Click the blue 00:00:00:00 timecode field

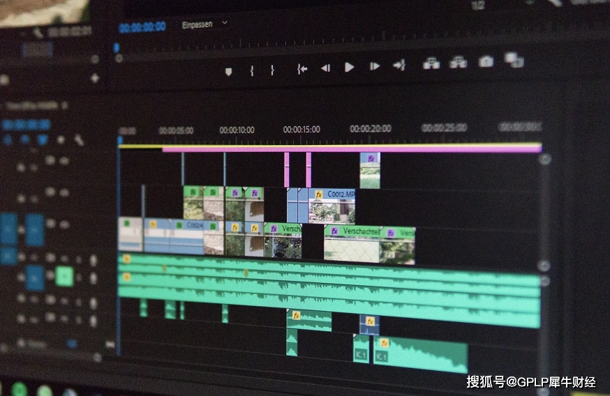pos(142,27)
